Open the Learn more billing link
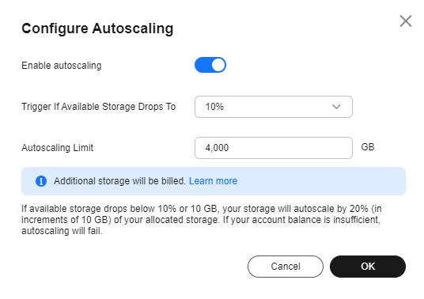Image resolution: width=424 pixels, height=299 pixels. coord(213,181)
